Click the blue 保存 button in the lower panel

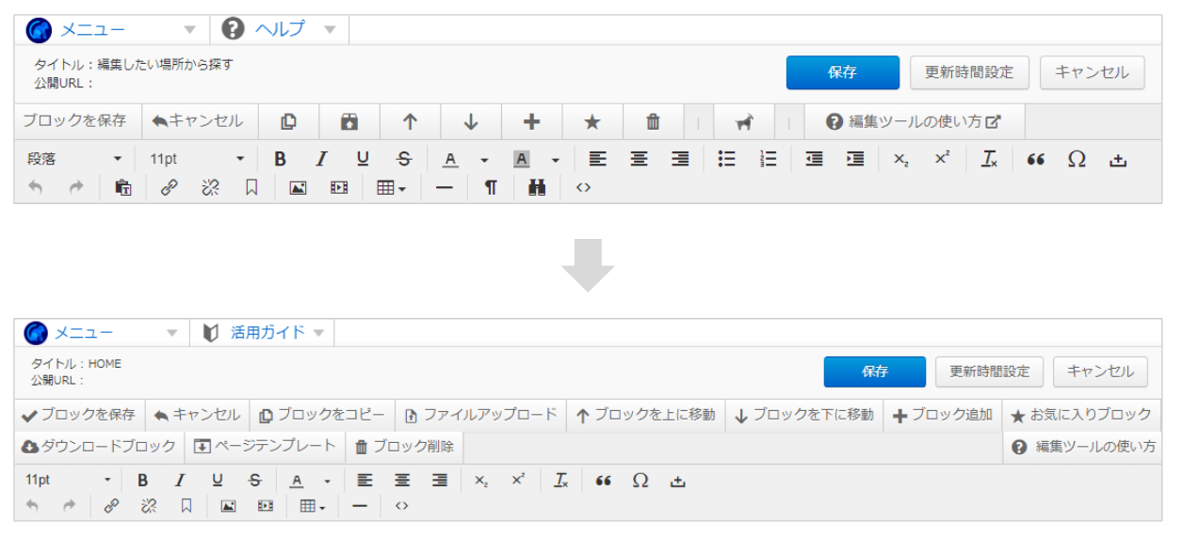coord(875,372)
